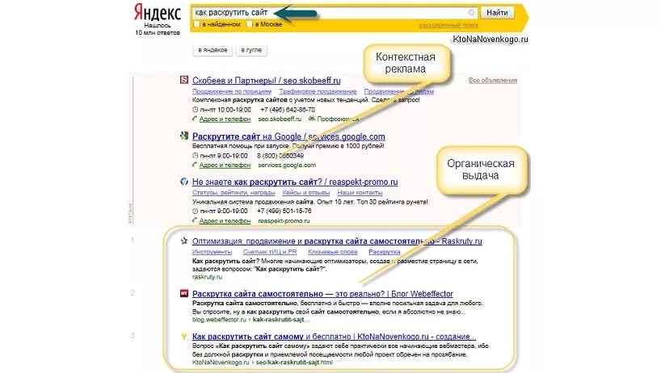
Task: Open 'Раскрутите сайт на Google' ad title
Action: coord(288,136)
